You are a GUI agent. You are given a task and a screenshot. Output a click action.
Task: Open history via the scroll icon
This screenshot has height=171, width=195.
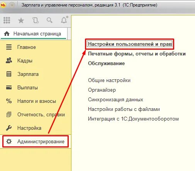(36, 20)
